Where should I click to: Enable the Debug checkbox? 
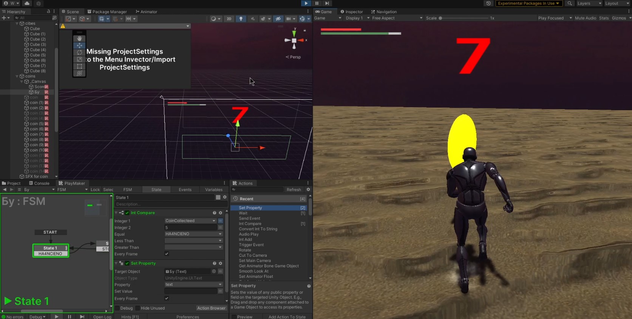click(117, 308)
